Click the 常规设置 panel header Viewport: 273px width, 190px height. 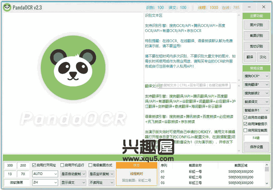pos(256,68)
